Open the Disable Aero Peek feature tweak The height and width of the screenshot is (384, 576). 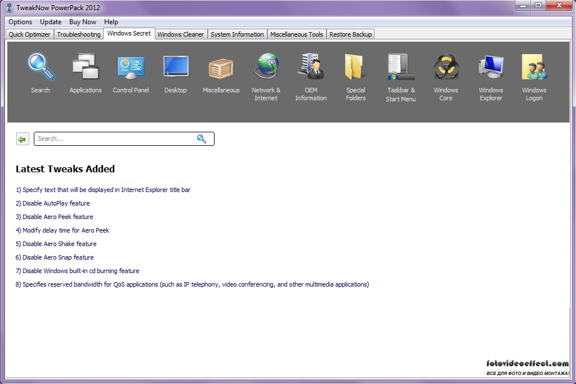55,217
